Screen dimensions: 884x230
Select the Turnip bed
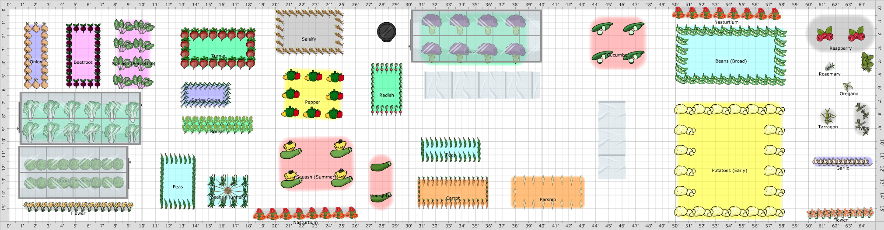[x=218, y=48]
